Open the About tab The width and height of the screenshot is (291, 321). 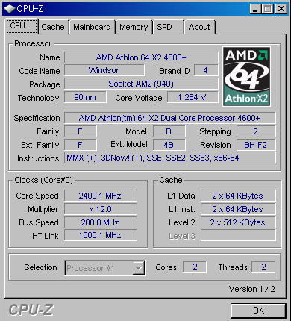(x=199, y=27)
